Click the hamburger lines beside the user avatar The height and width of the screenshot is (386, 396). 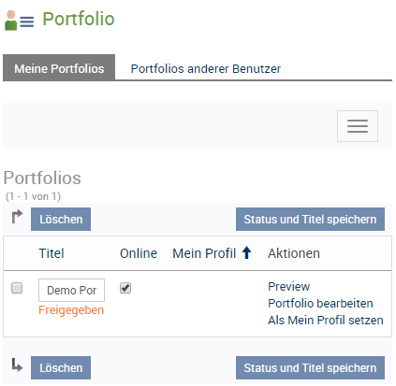pos(27,21)
